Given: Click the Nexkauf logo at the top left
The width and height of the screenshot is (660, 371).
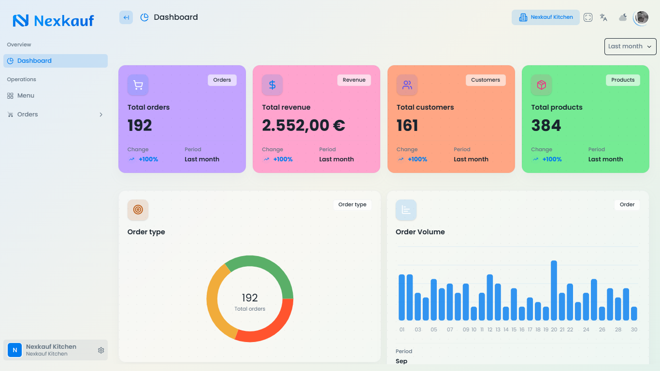Looking at the screenshot, I should click(53, 20).
